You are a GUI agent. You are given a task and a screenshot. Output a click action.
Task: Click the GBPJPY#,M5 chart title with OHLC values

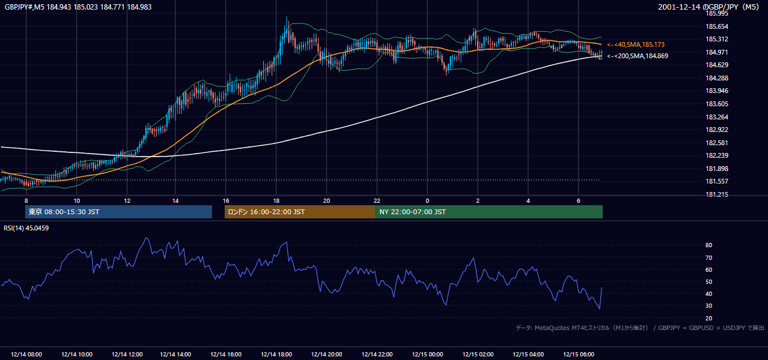pos(78,7)
